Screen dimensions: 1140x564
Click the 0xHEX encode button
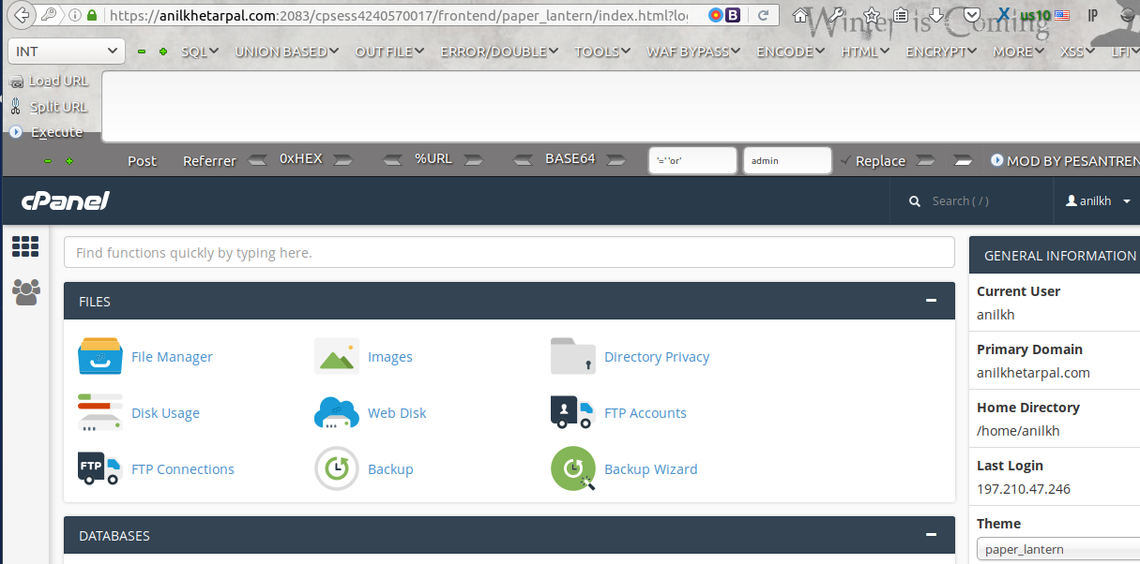coord(300,159)
